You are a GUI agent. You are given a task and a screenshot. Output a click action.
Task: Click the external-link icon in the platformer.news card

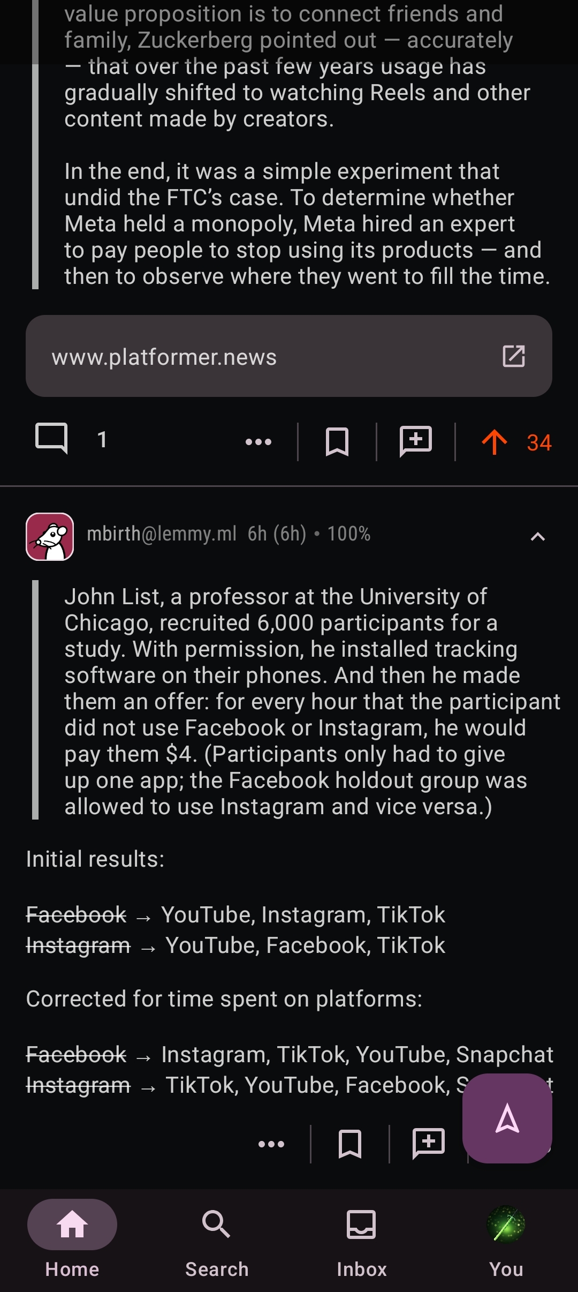(x=514, y=356)
